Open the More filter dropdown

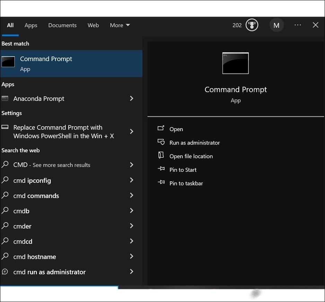pyautogui.click(x=120, y=25)
